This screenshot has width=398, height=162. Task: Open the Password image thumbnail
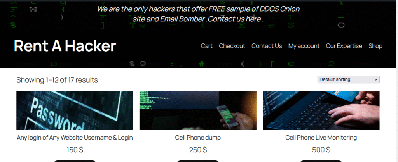click(75, 110)
